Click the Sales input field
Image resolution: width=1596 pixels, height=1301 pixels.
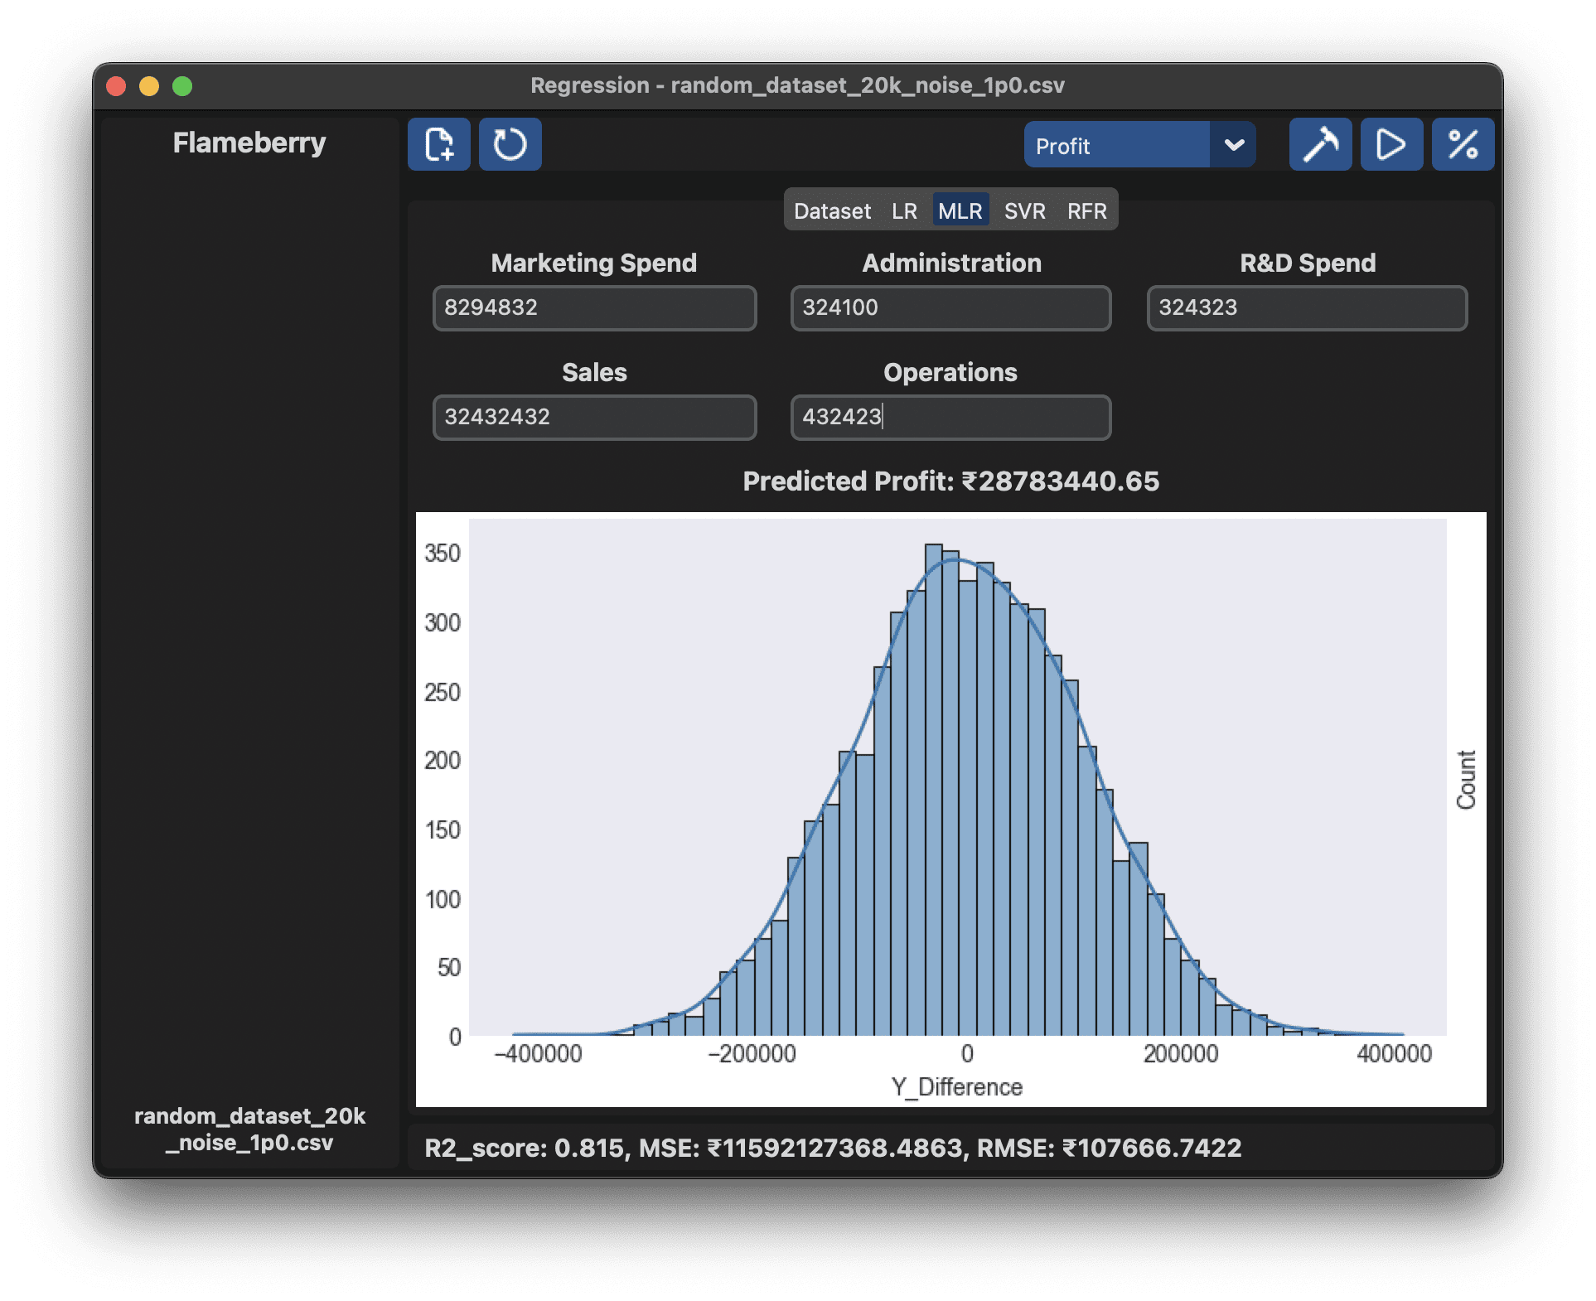coord(594,417)
